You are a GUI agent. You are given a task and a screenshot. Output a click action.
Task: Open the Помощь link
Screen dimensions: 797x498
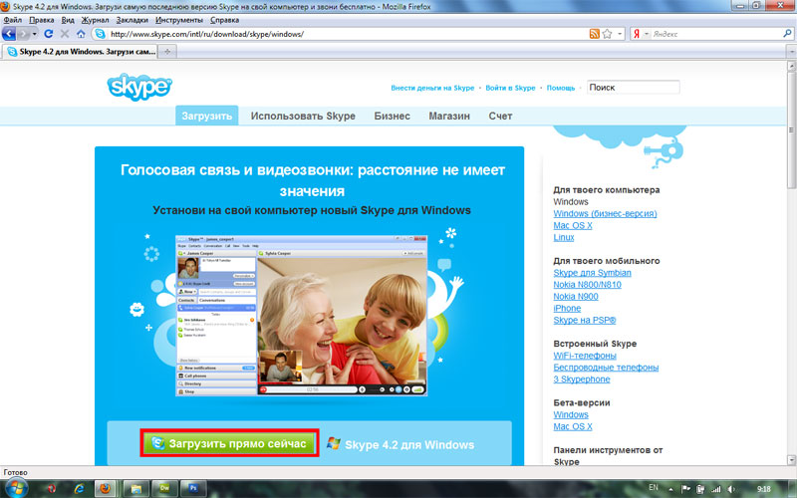point(561,88)
